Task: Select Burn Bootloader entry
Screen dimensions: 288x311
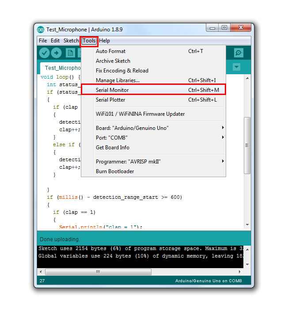Action: coord(154,171)
